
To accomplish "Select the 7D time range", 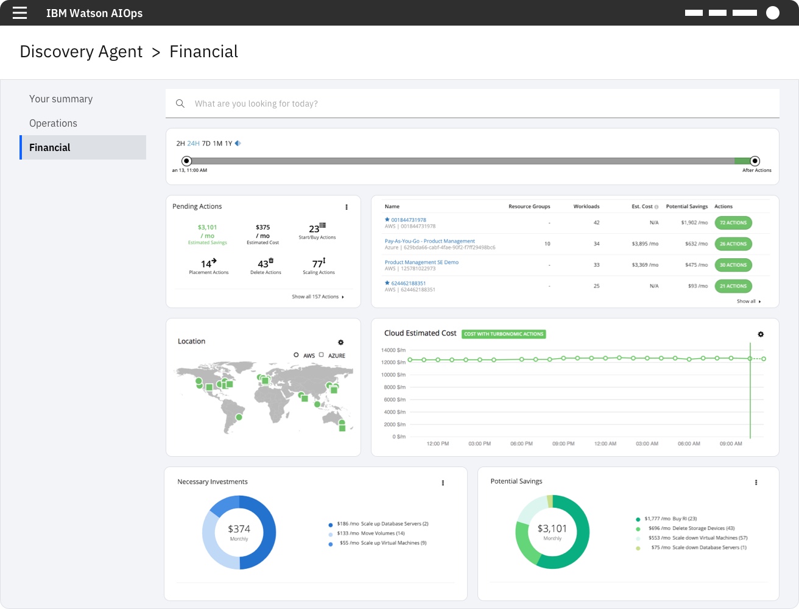I will [206, 144].
